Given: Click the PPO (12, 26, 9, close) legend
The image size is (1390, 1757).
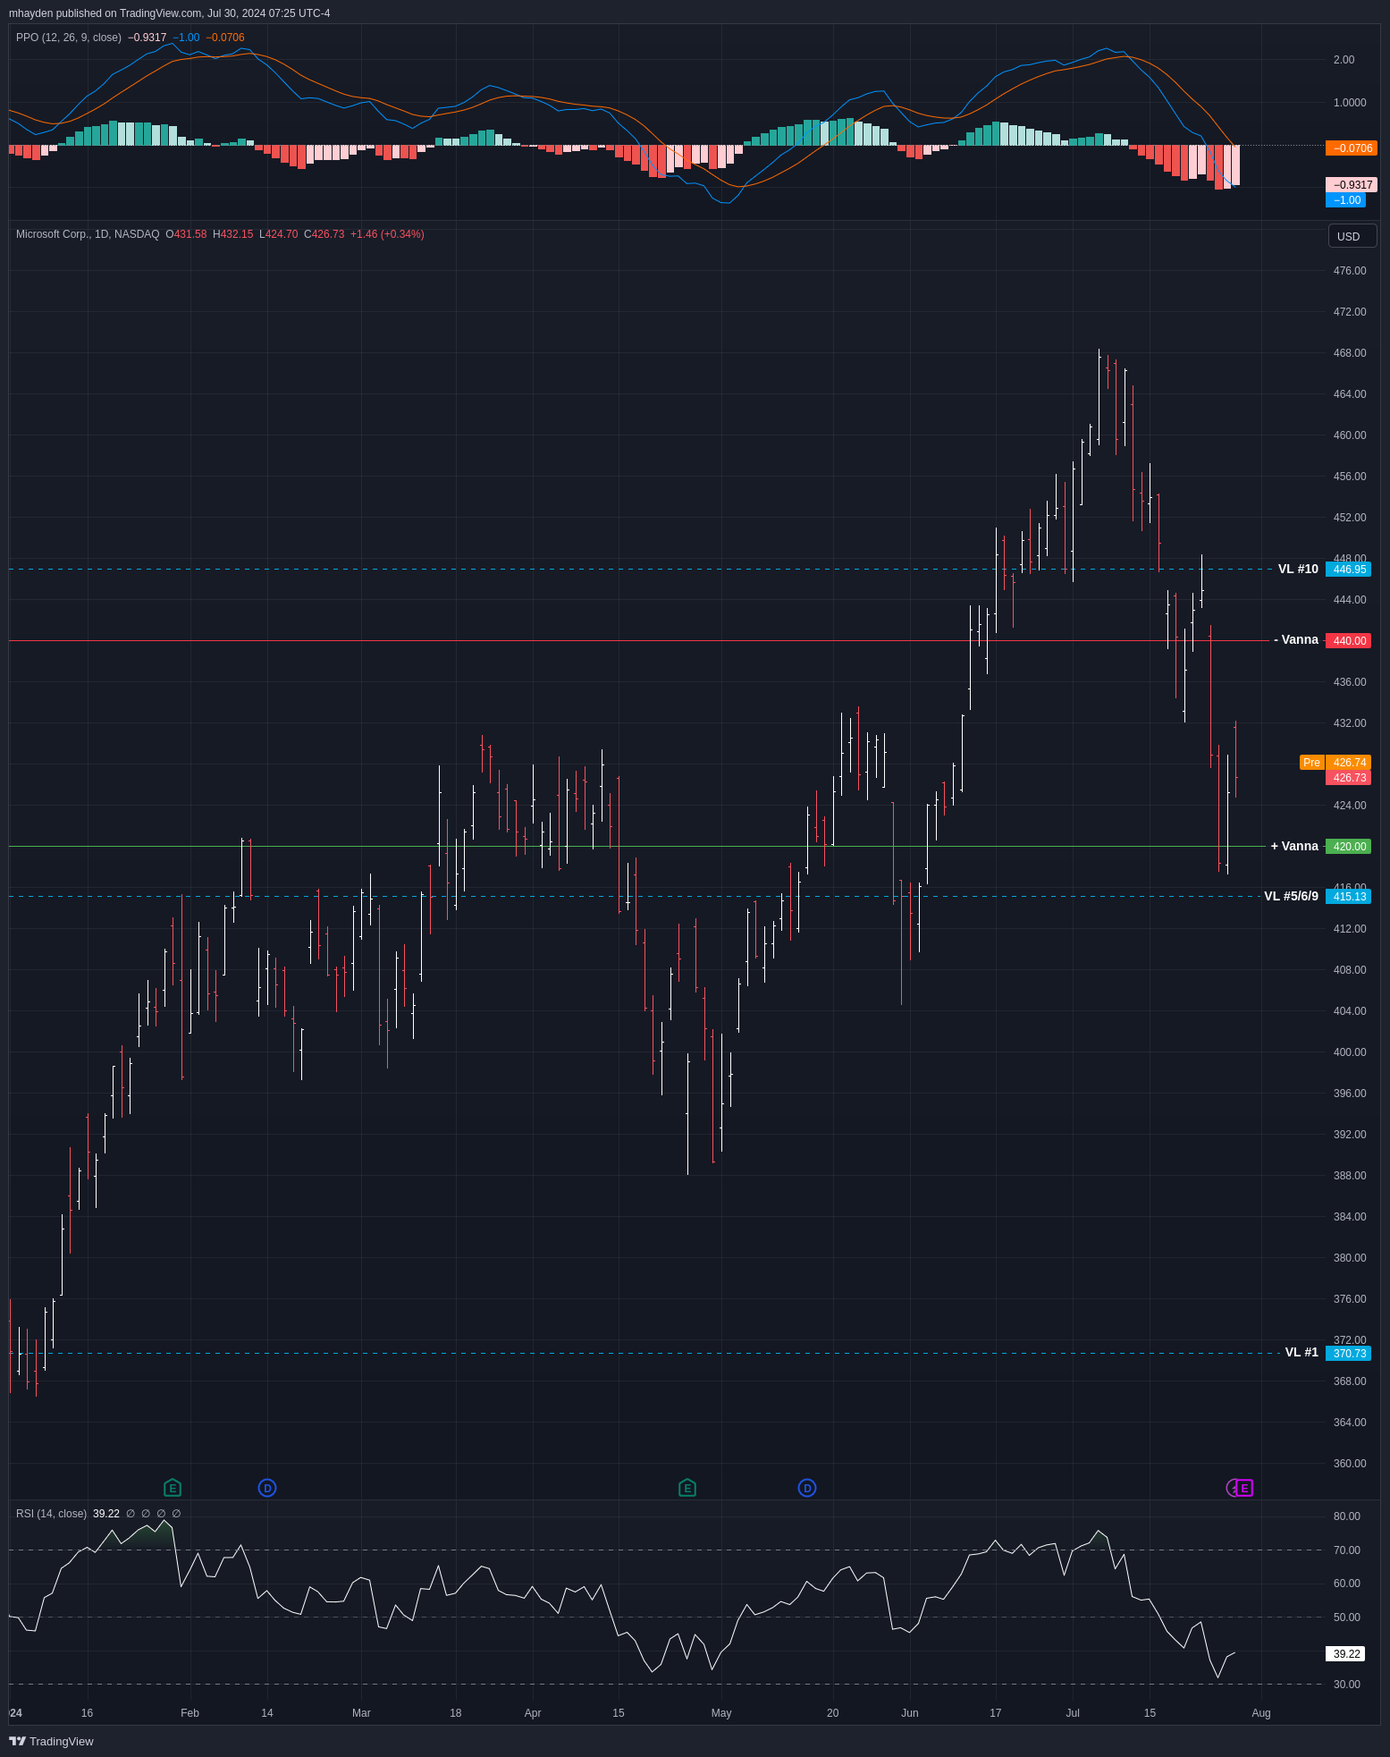Looking at the screenshot, I should pyautogui.click(x=69, y=38).
